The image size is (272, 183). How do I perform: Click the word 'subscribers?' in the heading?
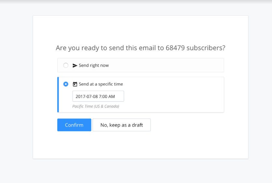pyautogui.click(x=206, y=48)
